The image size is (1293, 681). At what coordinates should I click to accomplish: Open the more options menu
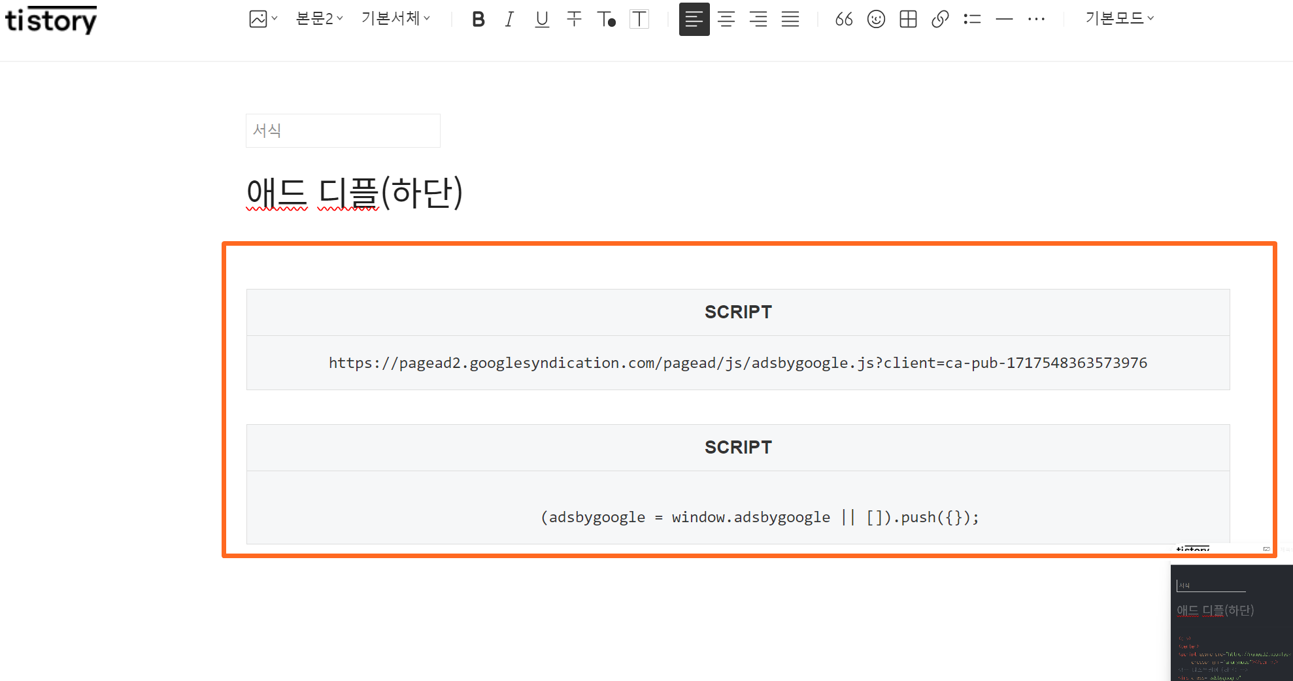pos(1036,19)
